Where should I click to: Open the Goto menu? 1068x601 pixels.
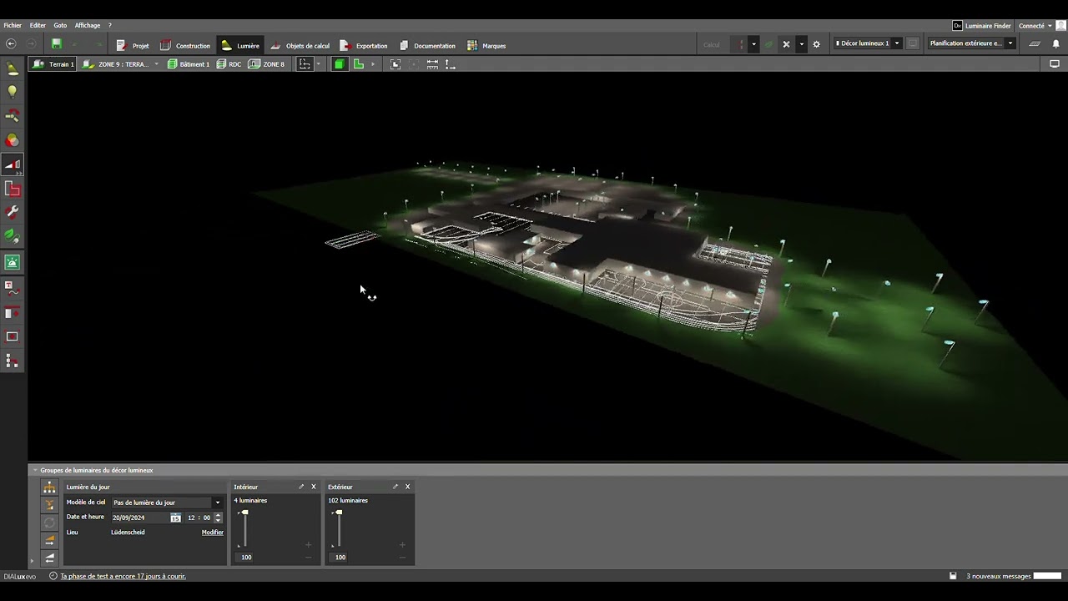(60, 26)
